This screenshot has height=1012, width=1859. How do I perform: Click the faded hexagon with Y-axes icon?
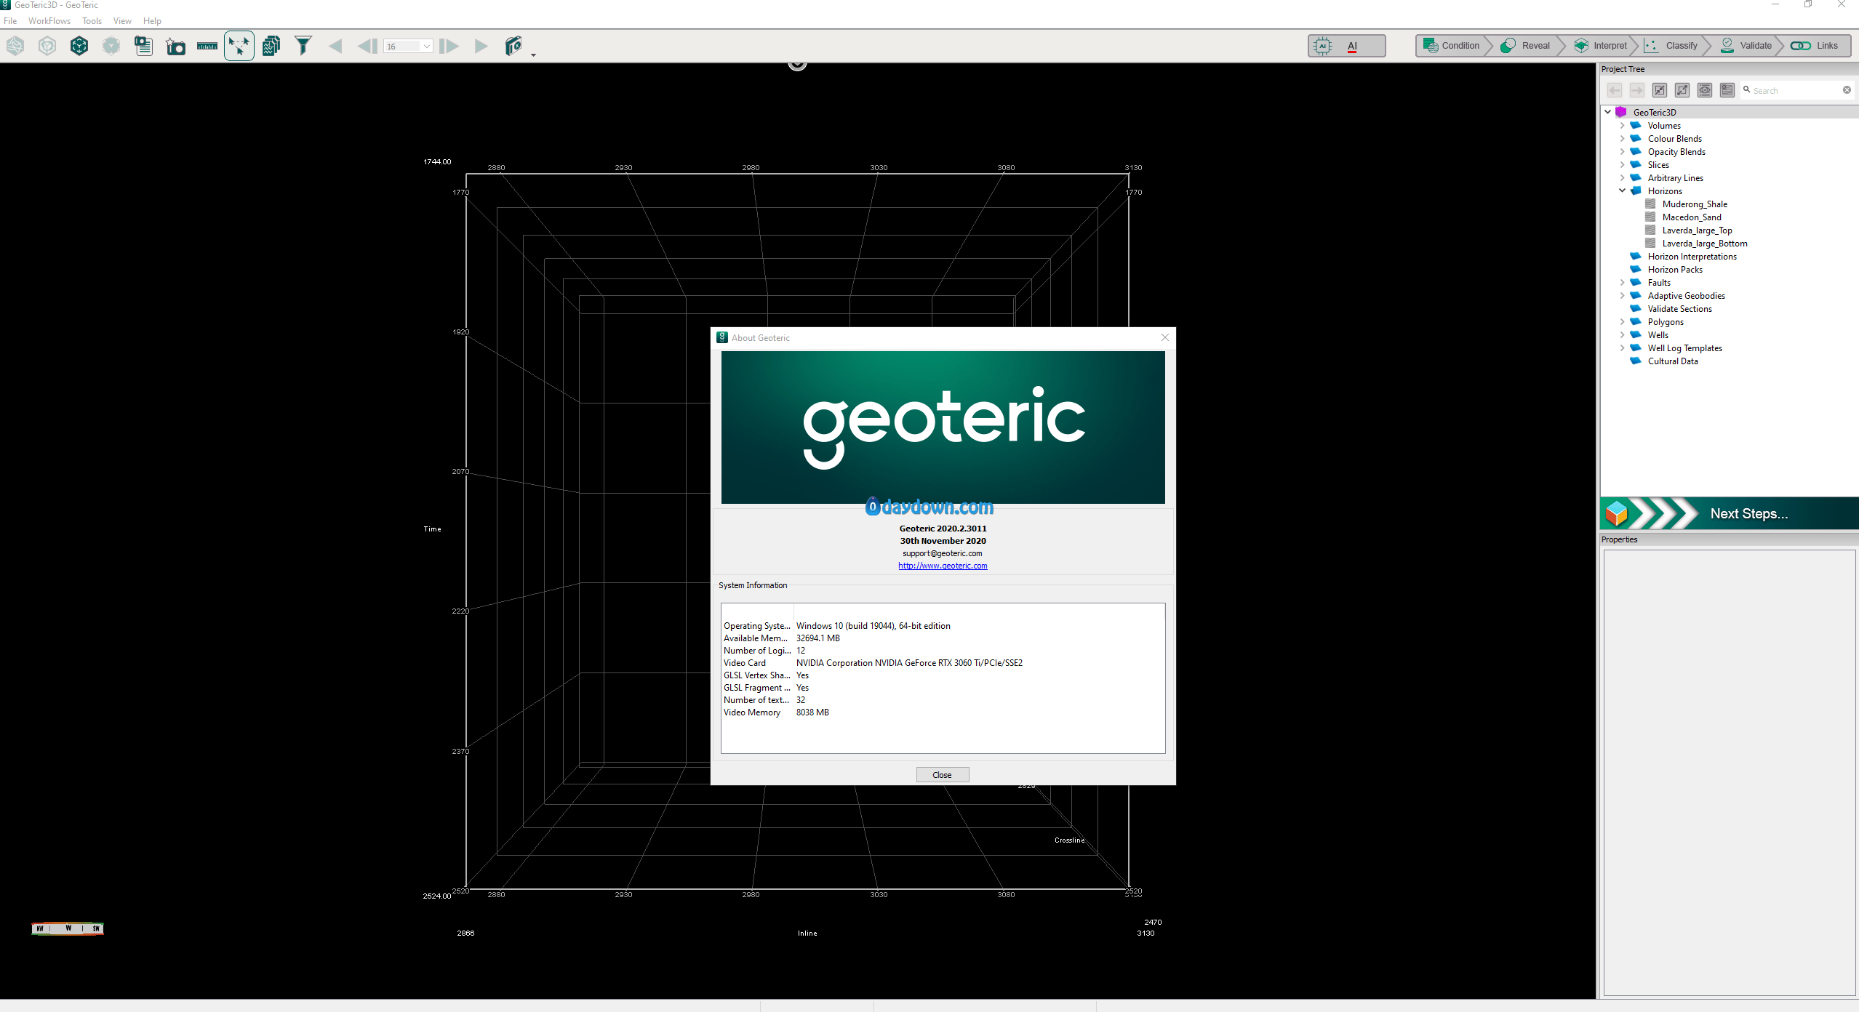pos(111,46)
